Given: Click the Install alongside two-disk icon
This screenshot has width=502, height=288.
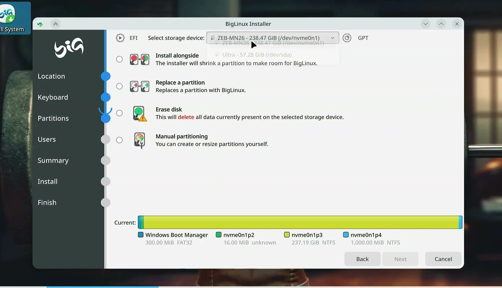Looking at the screenshot, I should [140, 59].
